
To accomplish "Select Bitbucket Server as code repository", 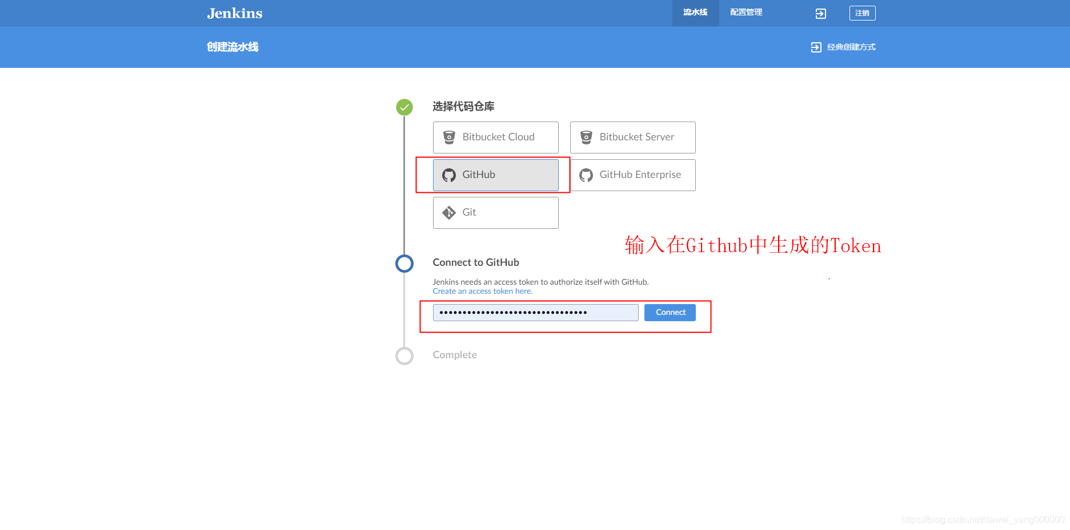I will click(632, 137).
